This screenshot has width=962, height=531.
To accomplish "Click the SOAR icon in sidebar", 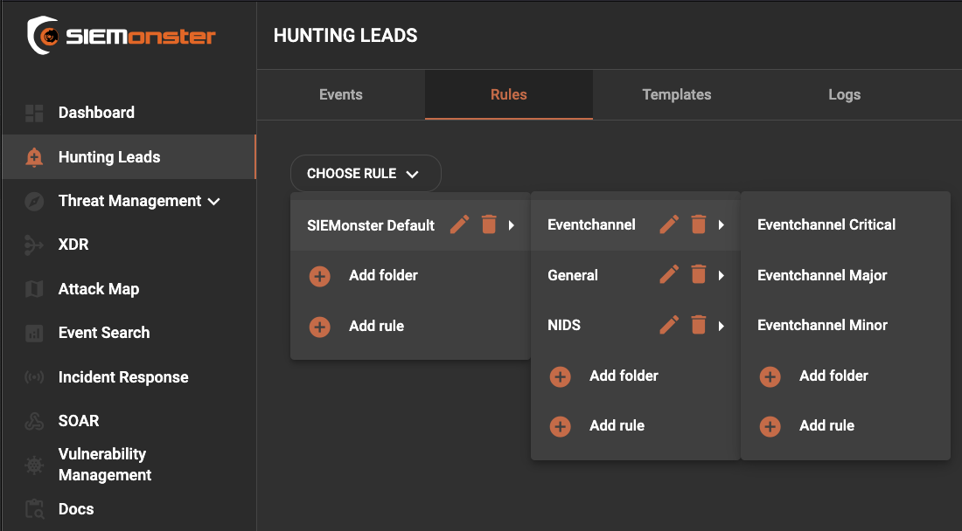I will [x=34, y=421].
